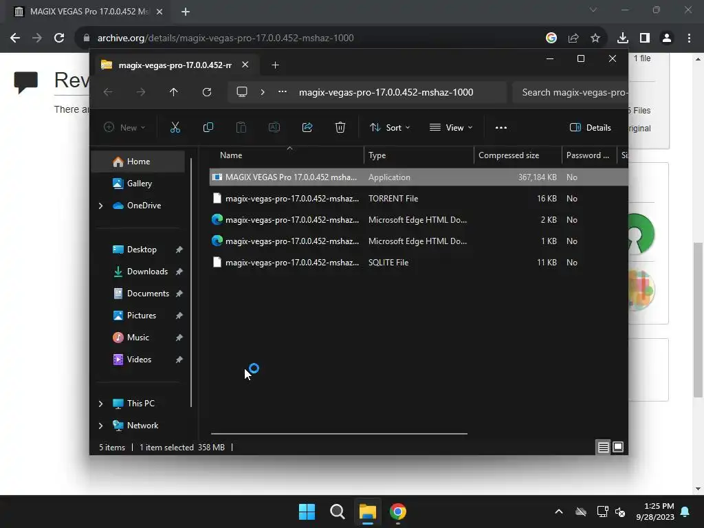Switch to large thumbnails view icon in status bar
The height and width of the screenshot is (528, 704).
(x=618, y=447)
